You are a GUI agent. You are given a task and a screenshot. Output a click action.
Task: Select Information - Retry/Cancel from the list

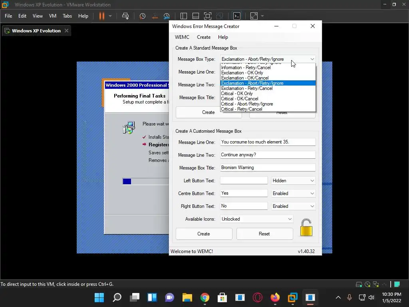268,68
